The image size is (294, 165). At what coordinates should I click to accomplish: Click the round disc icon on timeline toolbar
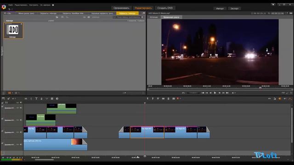tap(57, 99)
